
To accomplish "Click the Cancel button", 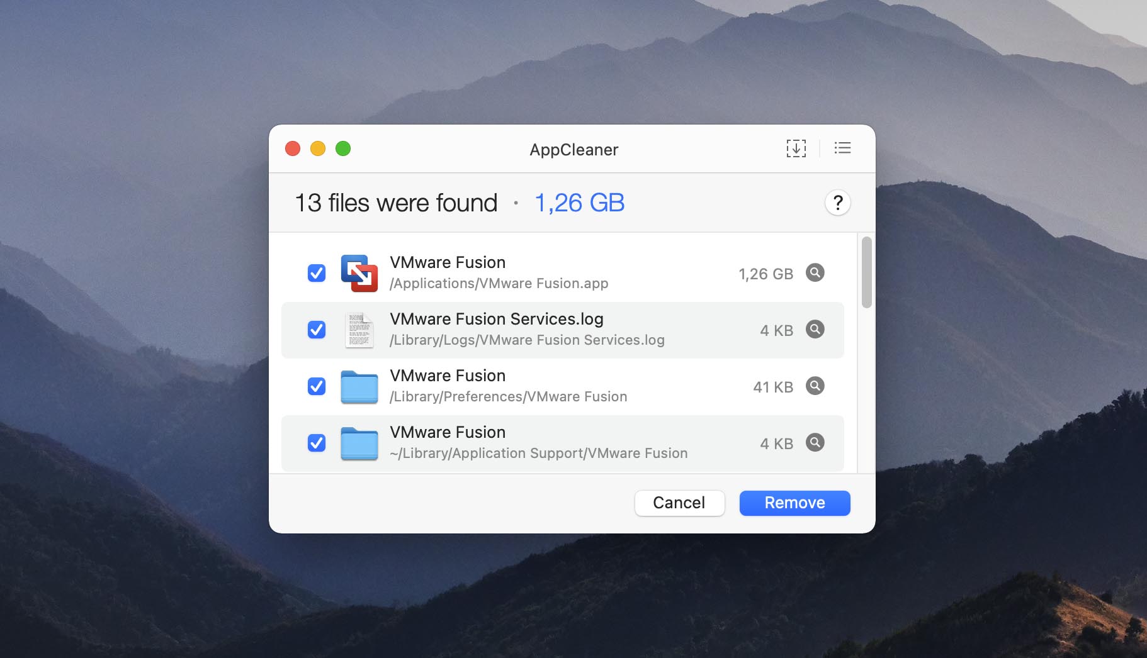I will tap(679, 503).
